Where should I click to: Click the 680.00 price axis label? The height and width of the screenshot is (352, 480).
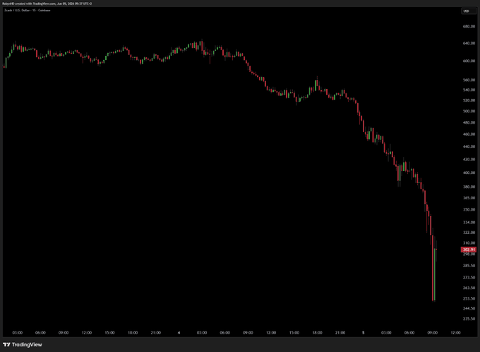pyautogui.click(x=469, y=26)
